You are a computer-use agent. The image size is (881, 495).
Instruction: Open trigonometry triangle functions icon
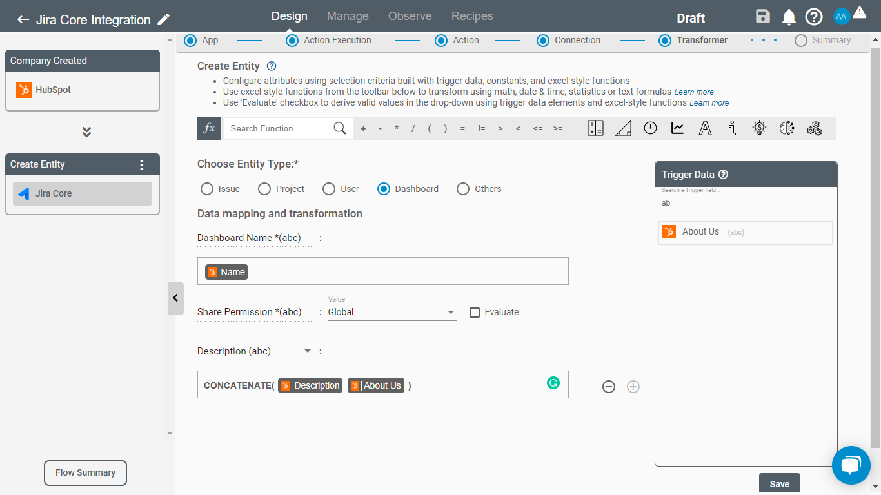(x=623, y=128)
